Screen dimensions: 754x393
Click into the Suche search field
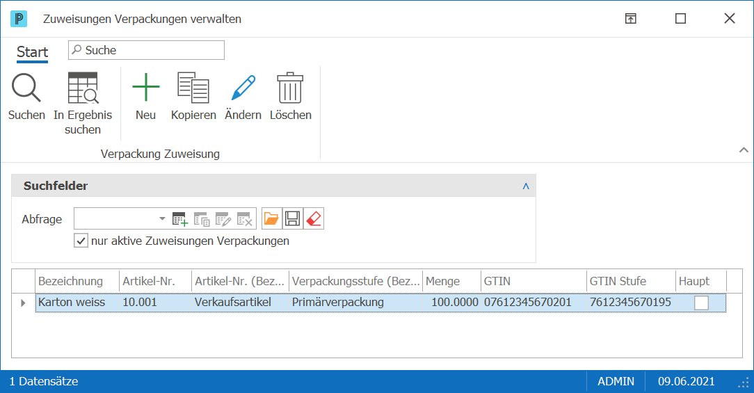coord(146,50)
